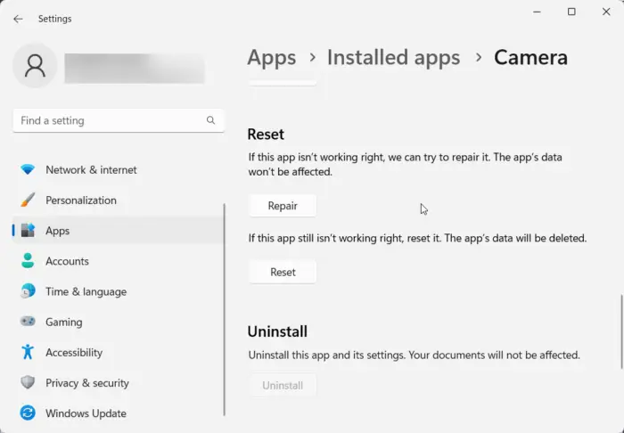
Task: Click the Camera breadcrumb title
Action: coord(531,57)
